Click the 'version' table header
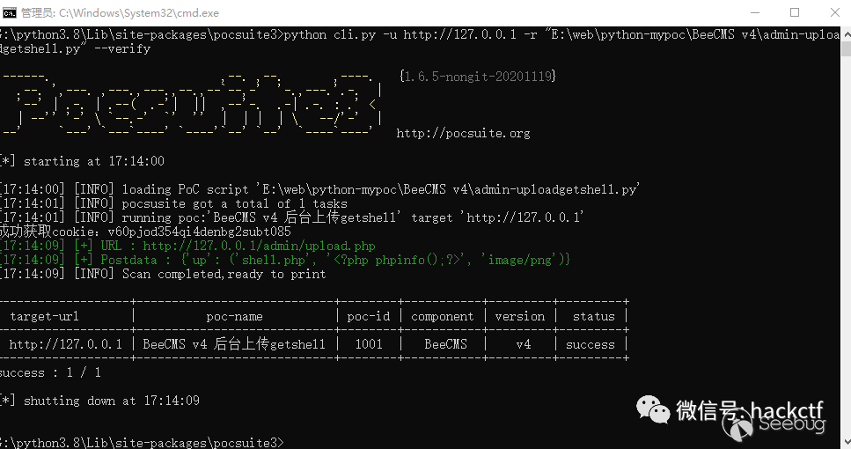 click(520, 317)
